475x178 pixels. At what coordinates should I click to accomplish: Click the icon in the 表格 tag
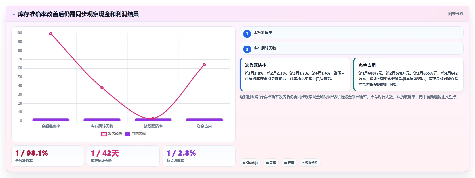pyautogui.click(x=268, y=163)
